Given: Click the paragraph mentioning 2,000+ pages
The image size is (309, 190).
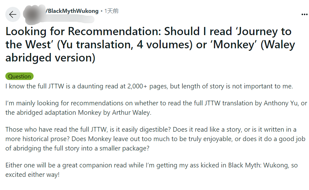Looking at the screenshot, I should (149, 86).
